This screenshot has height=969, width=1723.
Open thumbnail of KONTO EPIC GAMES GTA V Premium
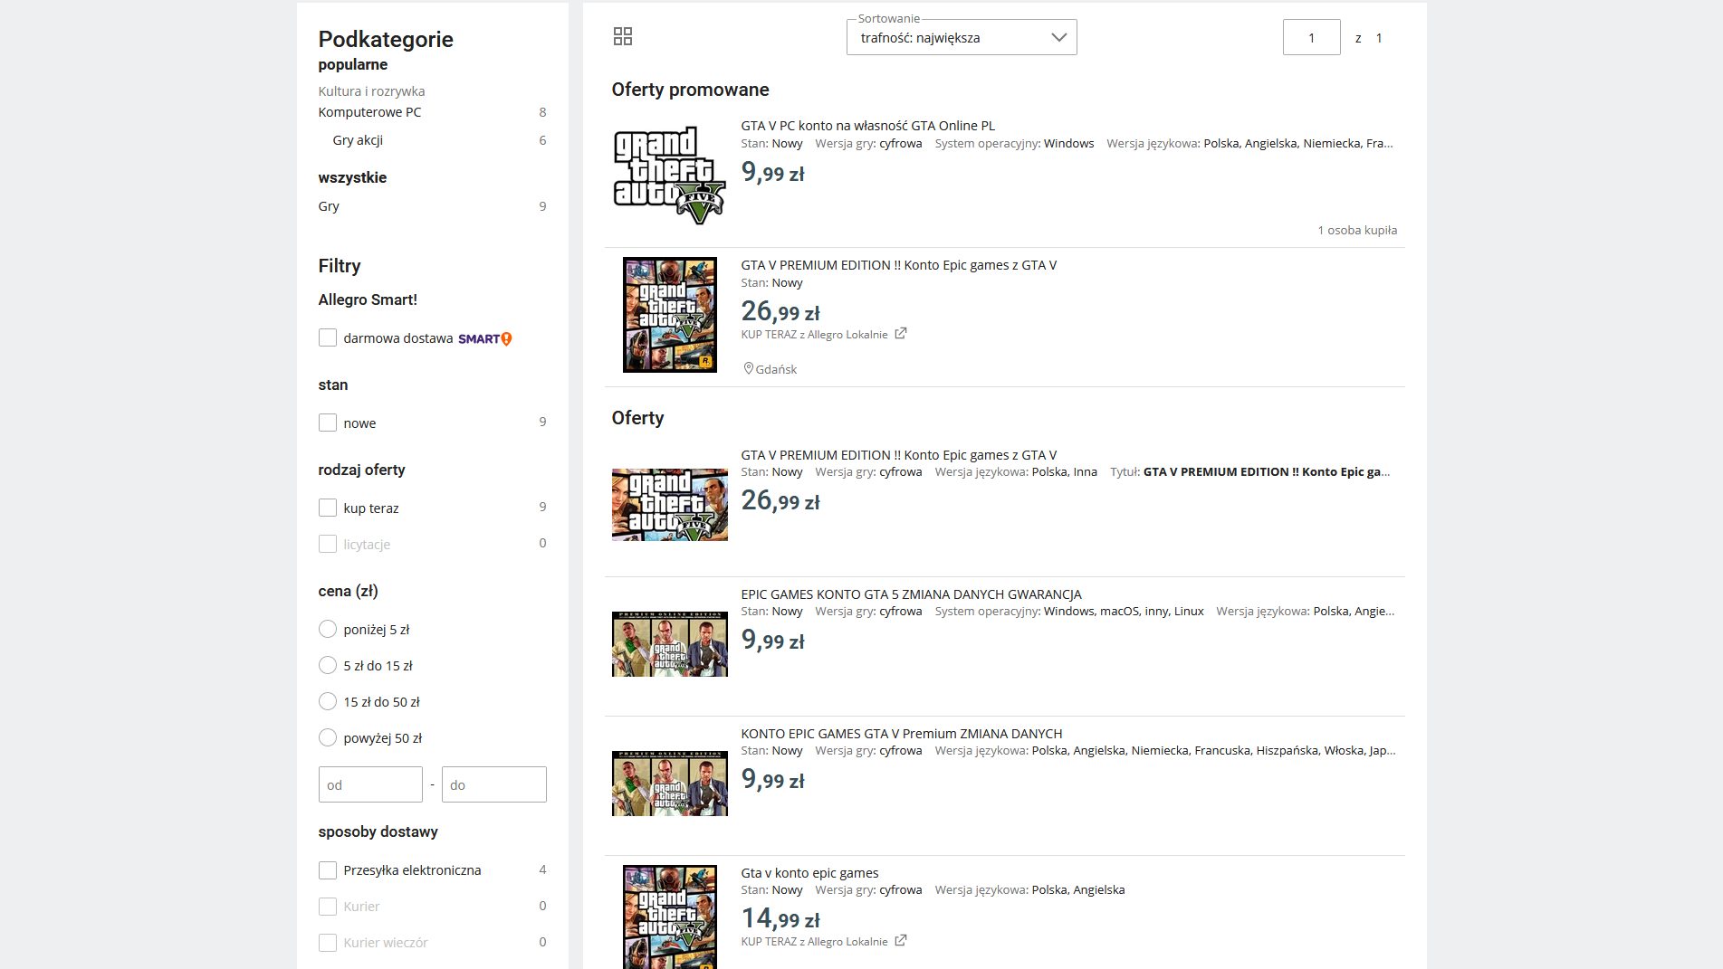670,784
